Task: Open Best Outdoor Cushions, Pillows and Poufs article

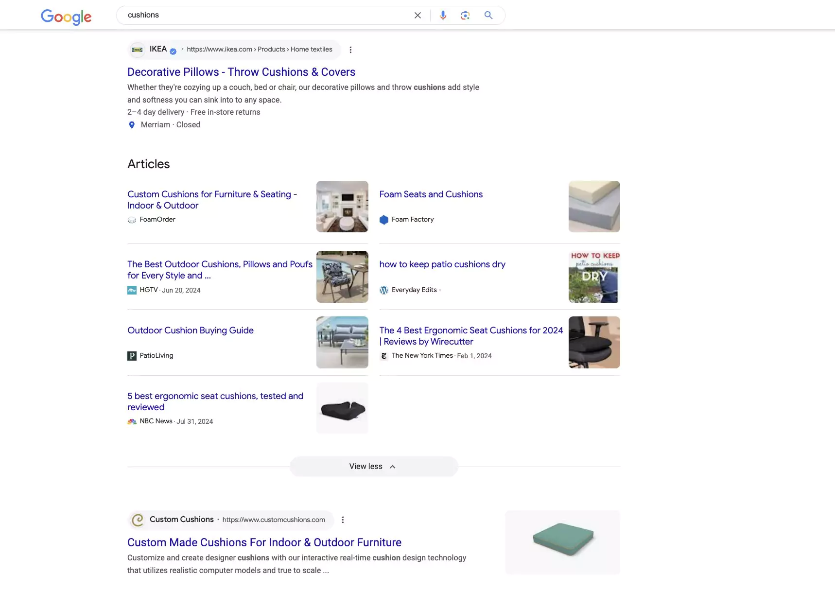Action: 220,270
